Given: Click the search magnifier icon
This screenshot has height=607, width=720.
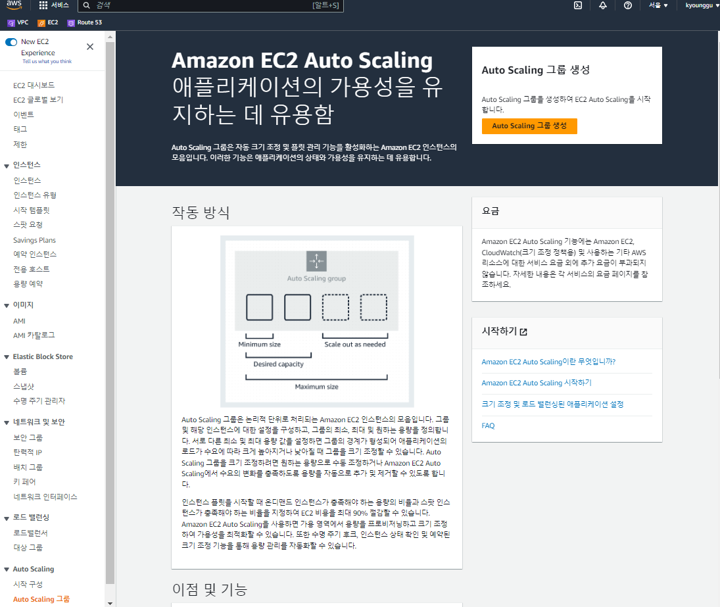Looking at the screenshot, I should coord(86,5).
